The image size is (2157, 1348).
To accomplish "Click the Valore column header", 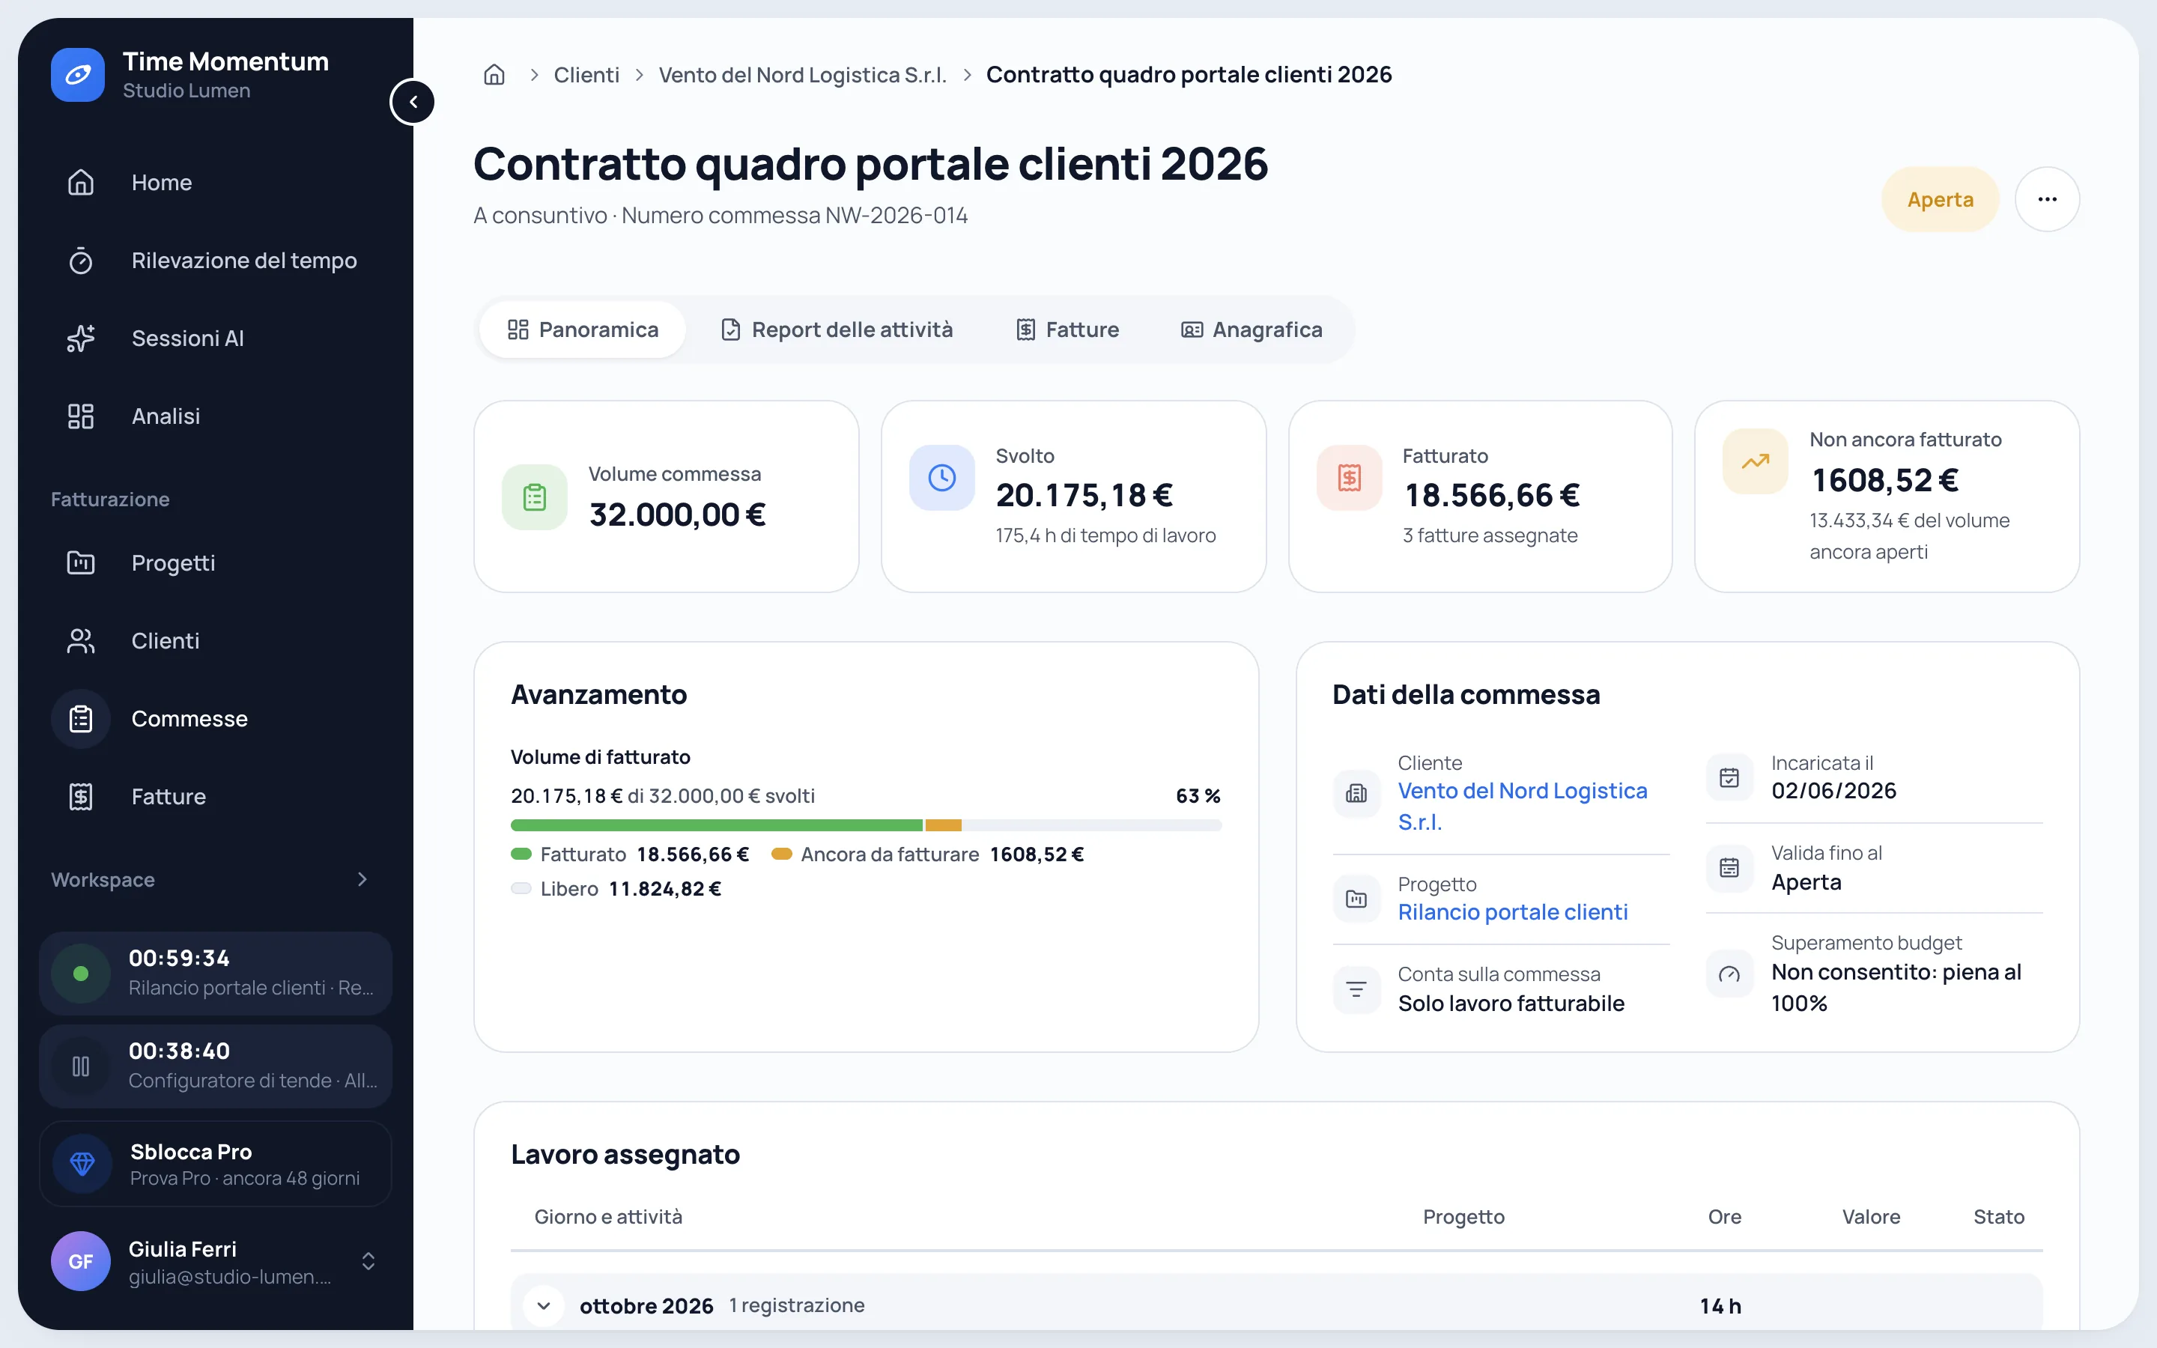I will [1871, 1217].
